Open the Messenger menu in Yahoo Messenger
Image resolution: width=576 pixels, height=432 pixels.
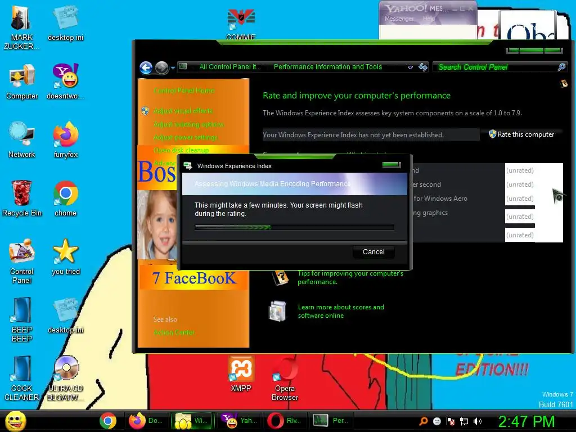(399, 19)
